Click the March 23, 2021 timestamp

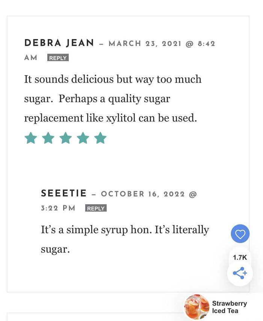click(x=162, y=43)
